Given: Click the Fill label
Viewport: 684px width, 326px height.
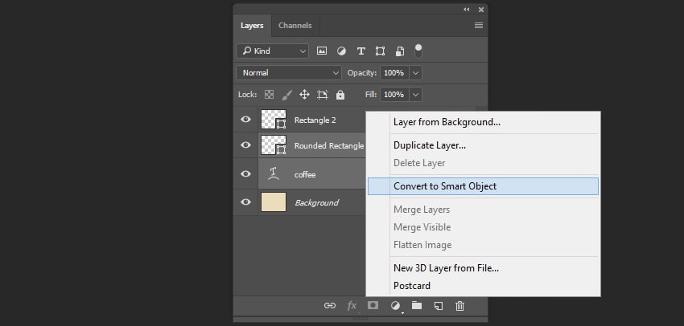Looking at the screenshot, I should point(371,95).
